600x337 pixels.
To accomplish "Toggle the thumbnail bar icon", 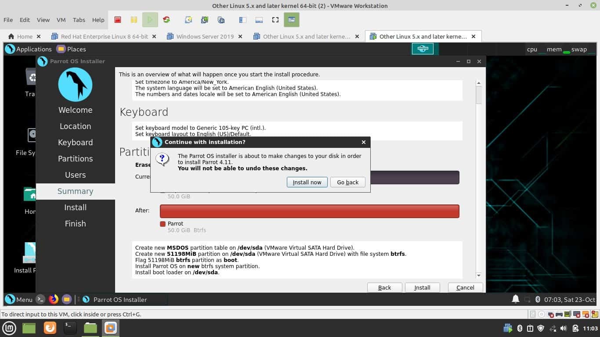I will tap(259, 20).
